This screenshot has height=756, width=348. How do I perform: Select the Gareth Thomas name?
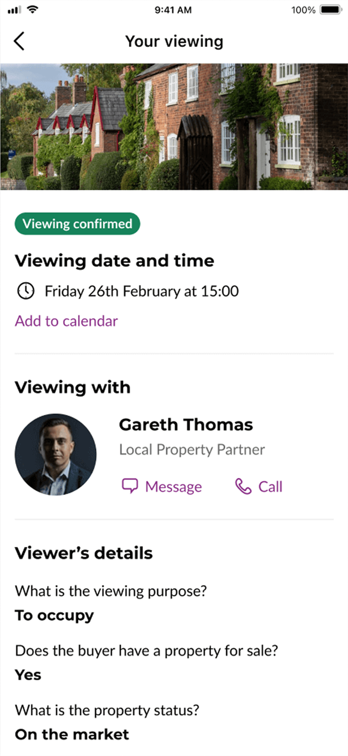pos(186,425)
